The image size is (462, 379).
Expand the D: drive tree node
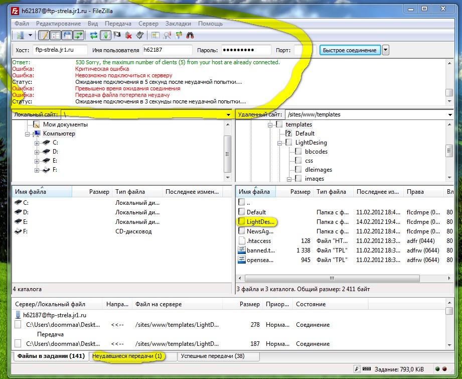pos(37,152)
